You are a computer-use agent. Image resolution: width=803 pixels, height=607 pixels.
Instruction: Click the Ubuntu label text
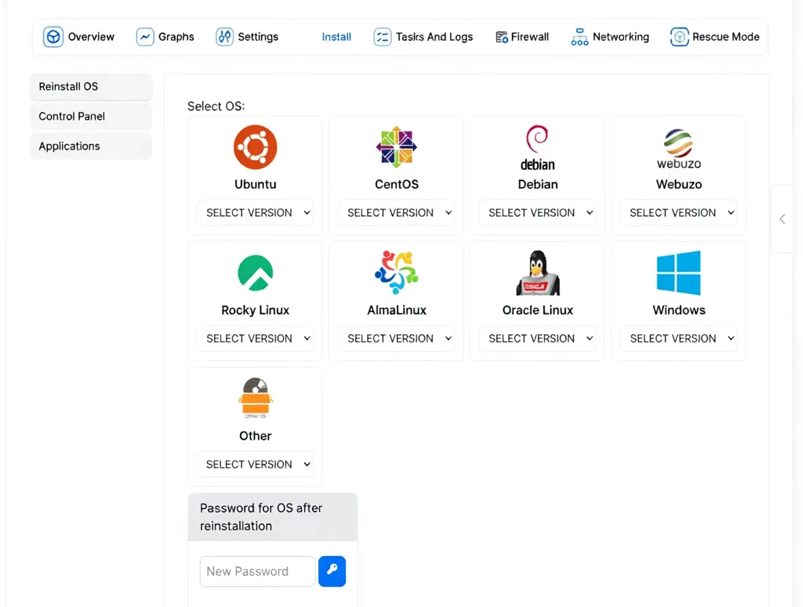[x=255, y=184]
